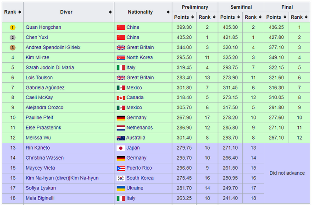Screen dimensions: 312x205
Task: Click the Japan flag icon
Action: point(121,148)
